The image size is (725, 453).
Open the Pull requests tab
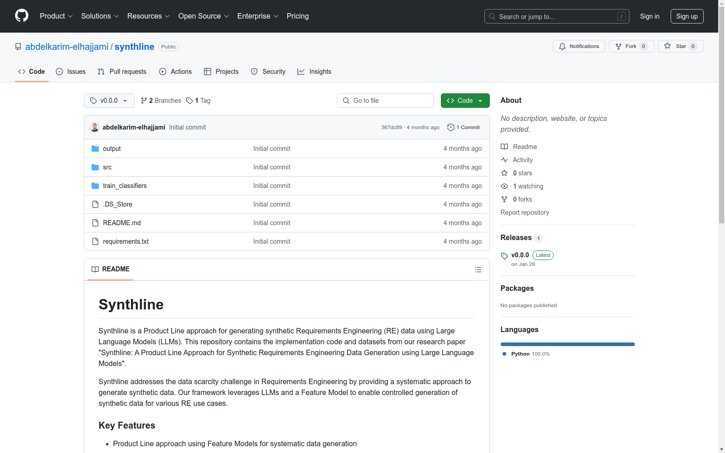(122, 72)
